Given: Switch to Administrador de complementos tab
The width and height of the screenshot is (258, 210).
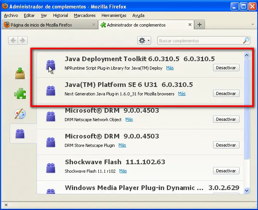Looking at the screenshot, I should 146,25.
